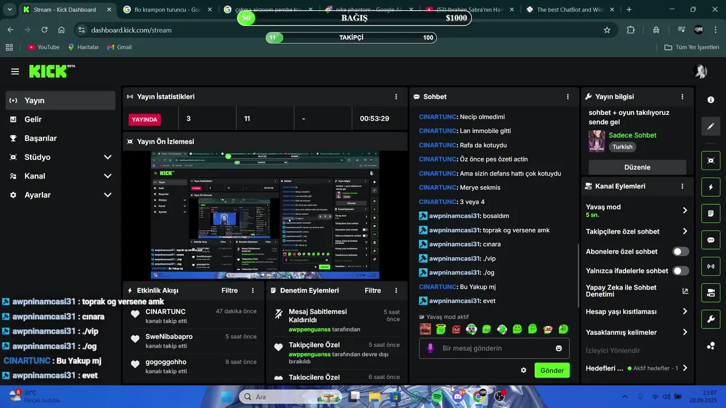Select the stream preview icon in right sidebar

pyautogui.click(x=711, y=160)
